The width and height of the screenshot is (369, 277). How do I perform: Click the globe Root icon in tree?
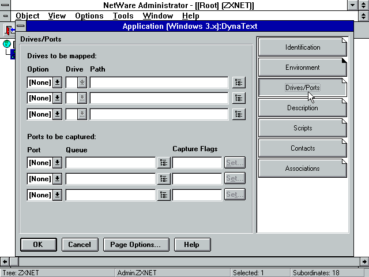(x=7, y=44)
